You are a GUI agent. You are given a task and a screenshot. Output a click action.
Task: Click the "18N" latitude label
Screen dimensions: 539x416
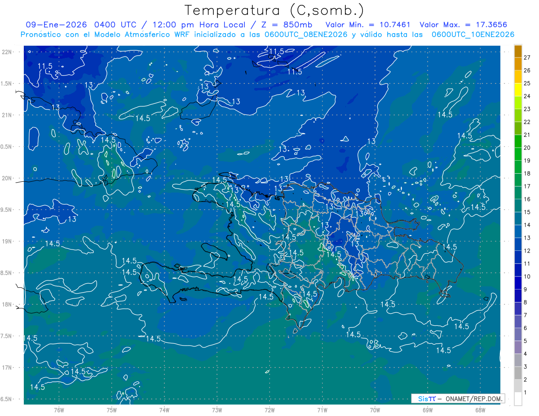pyautogui.click(x=7, y=304)
